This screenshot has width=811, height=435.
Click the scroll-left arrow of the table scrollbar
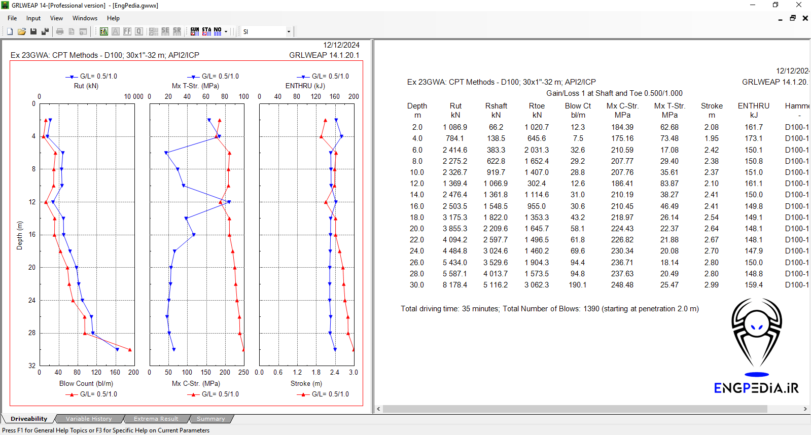378,409
